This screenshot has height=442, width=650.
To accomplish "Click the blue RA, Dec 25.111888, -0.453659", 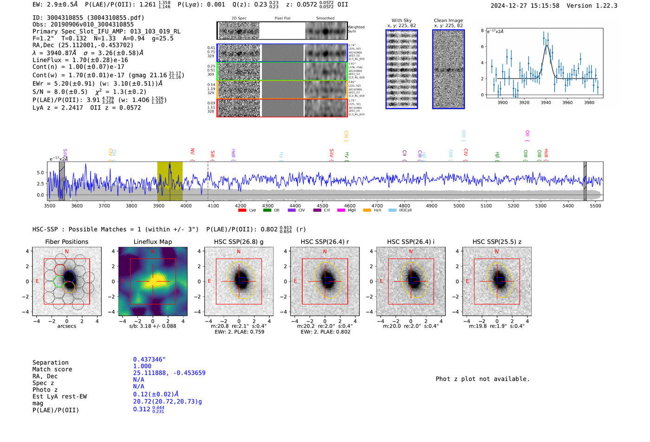I will click(169, 373).
